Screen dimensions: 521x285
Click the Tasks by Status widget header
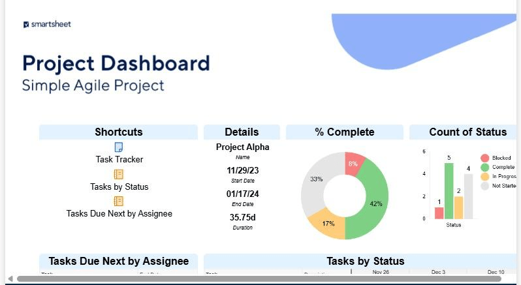360,261
